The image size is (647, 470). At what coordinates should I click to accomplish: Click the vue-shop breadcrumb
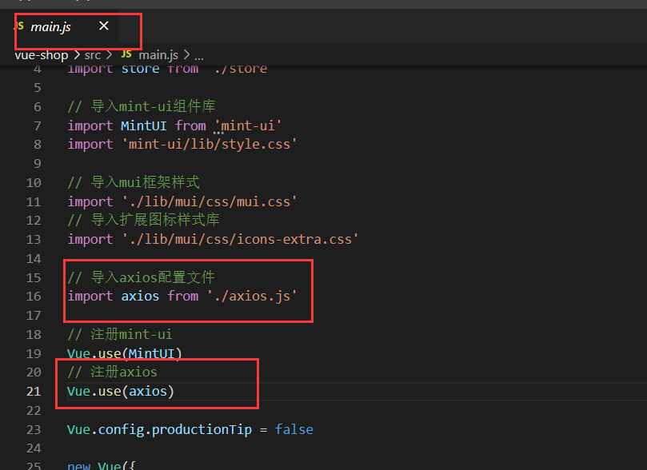(x=42, y=55)
